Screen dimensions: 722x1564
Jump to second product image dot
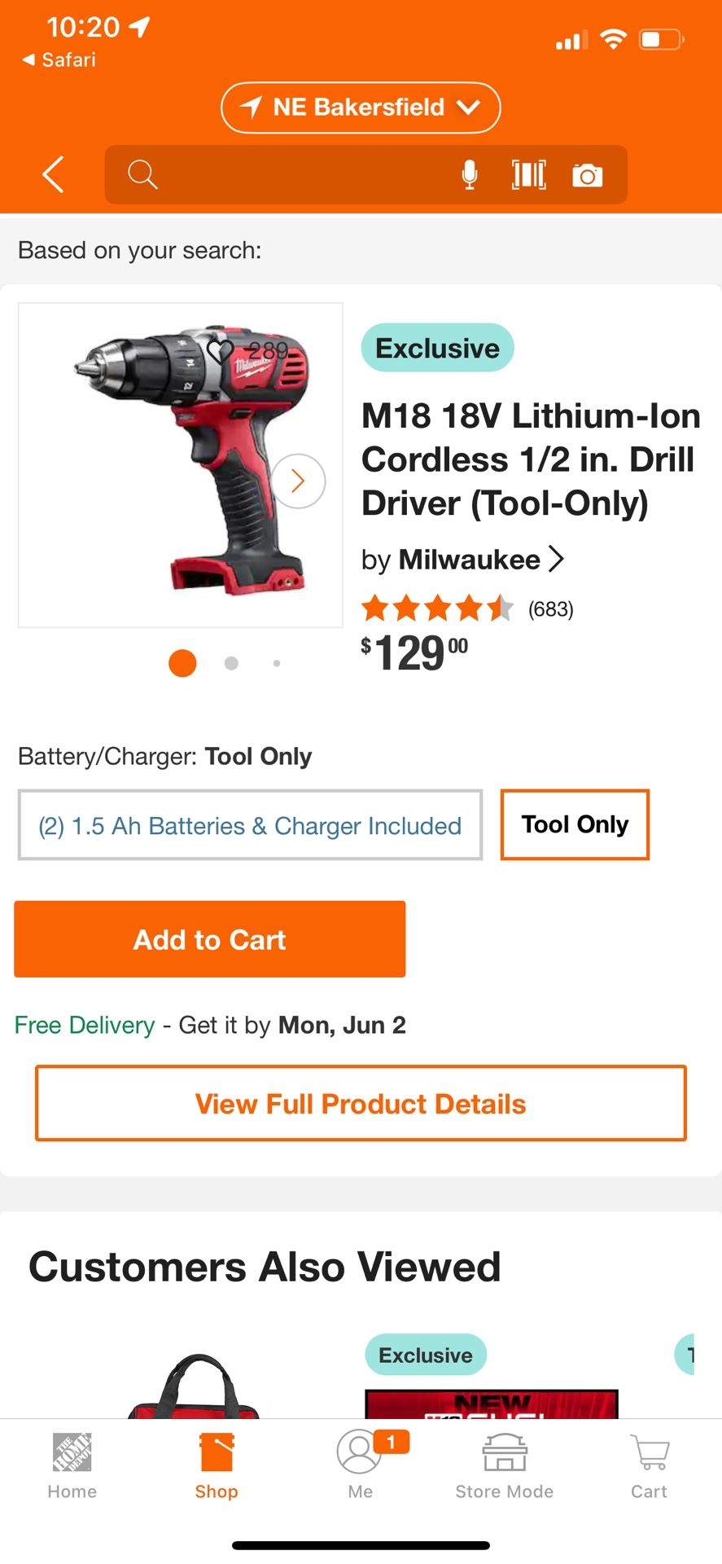[231, 663]
